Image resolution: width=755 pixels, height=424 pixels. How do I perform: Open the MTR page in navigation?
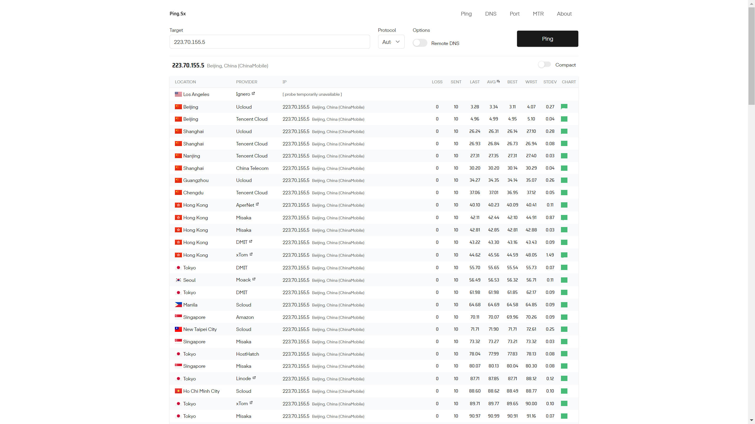pos(538,14)
